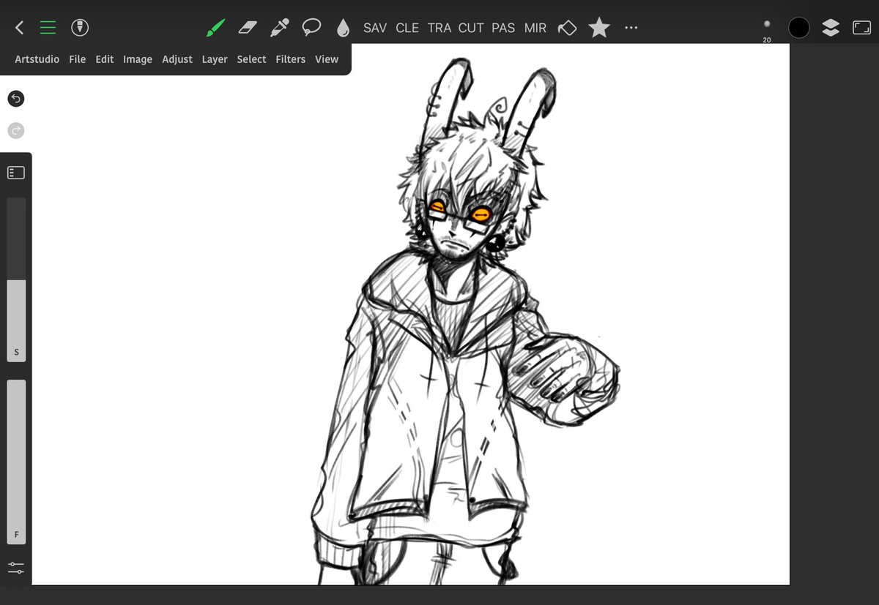Click the star favorites icon
This screenshot has width=879, height=605.
coord(599,28)
